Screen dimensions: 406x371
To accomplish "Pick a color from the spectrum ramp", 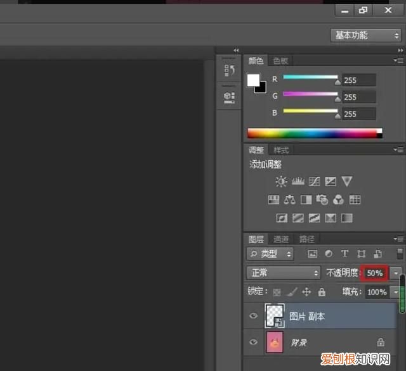I will pos(315,134).
